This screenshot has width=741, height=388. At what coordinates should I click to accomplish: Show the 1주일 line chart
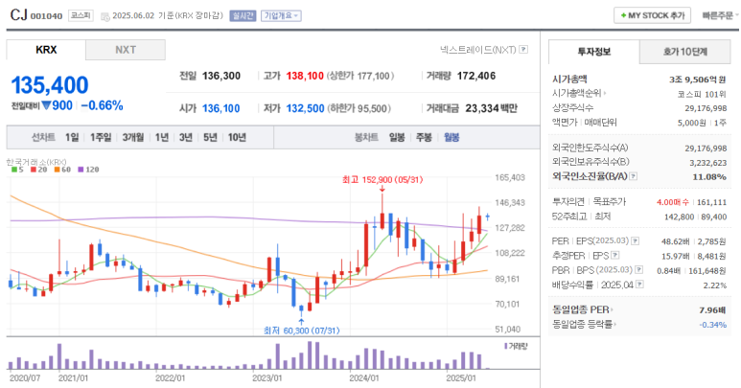tap(101, 137)
